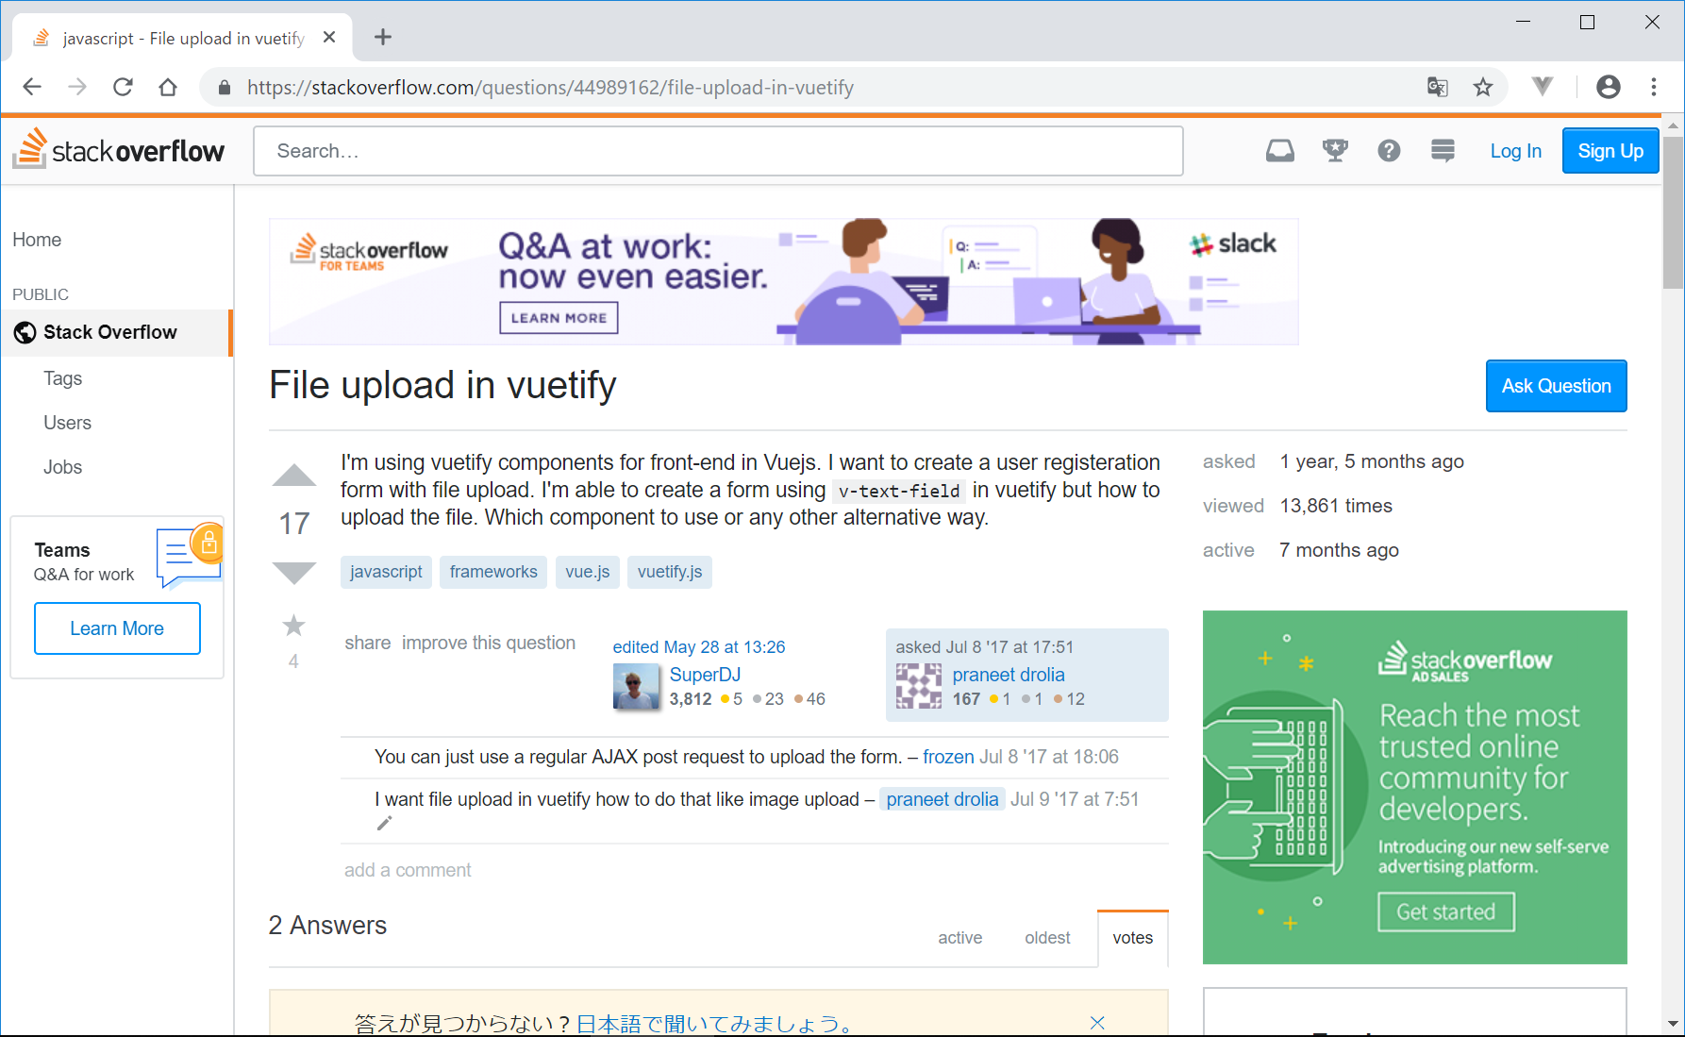The image size is (1685, 1037).
Task: Open the inbox icon in the header
Action: tap(1279, 151)
